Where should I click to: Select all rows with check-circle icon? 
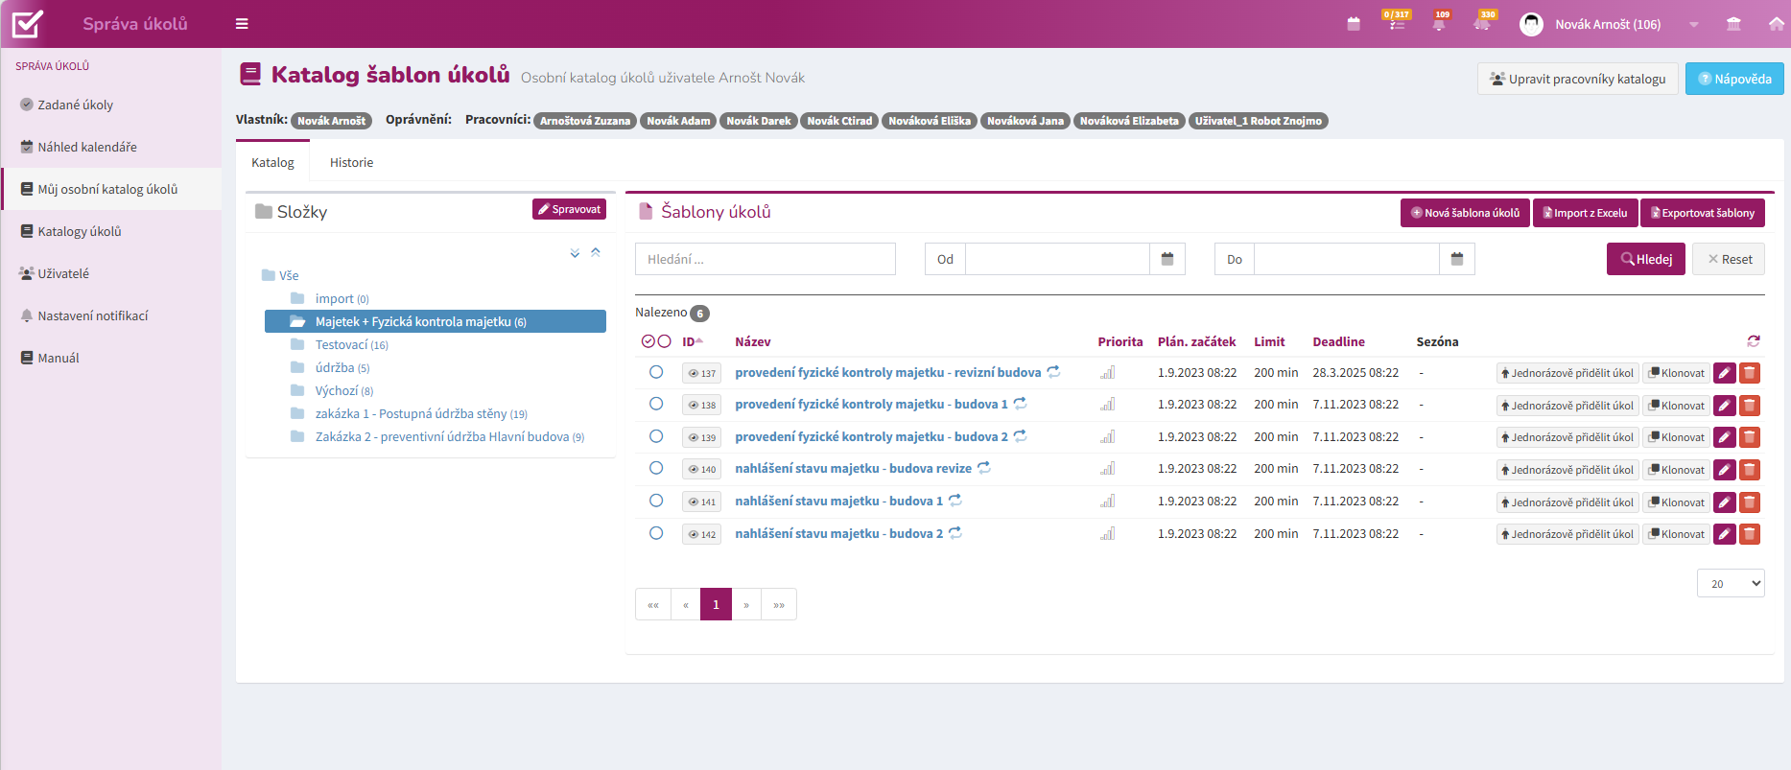coord(648,341)
